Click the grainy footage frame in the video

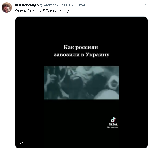[x=81, y=83]
